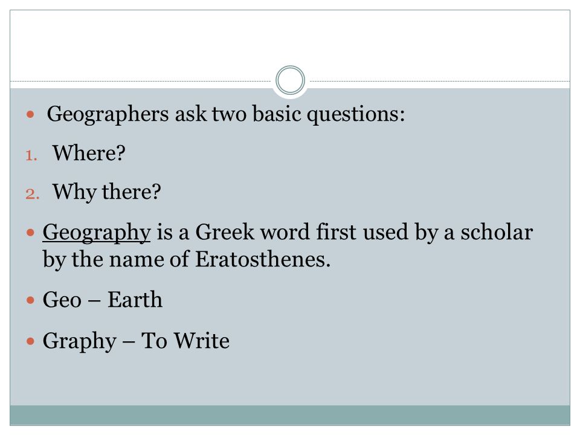The height and width of the screenshot is (435, 580).
Task: Click the bullet before 'Geography is a Greek'
Action: [x=30, y=233]
